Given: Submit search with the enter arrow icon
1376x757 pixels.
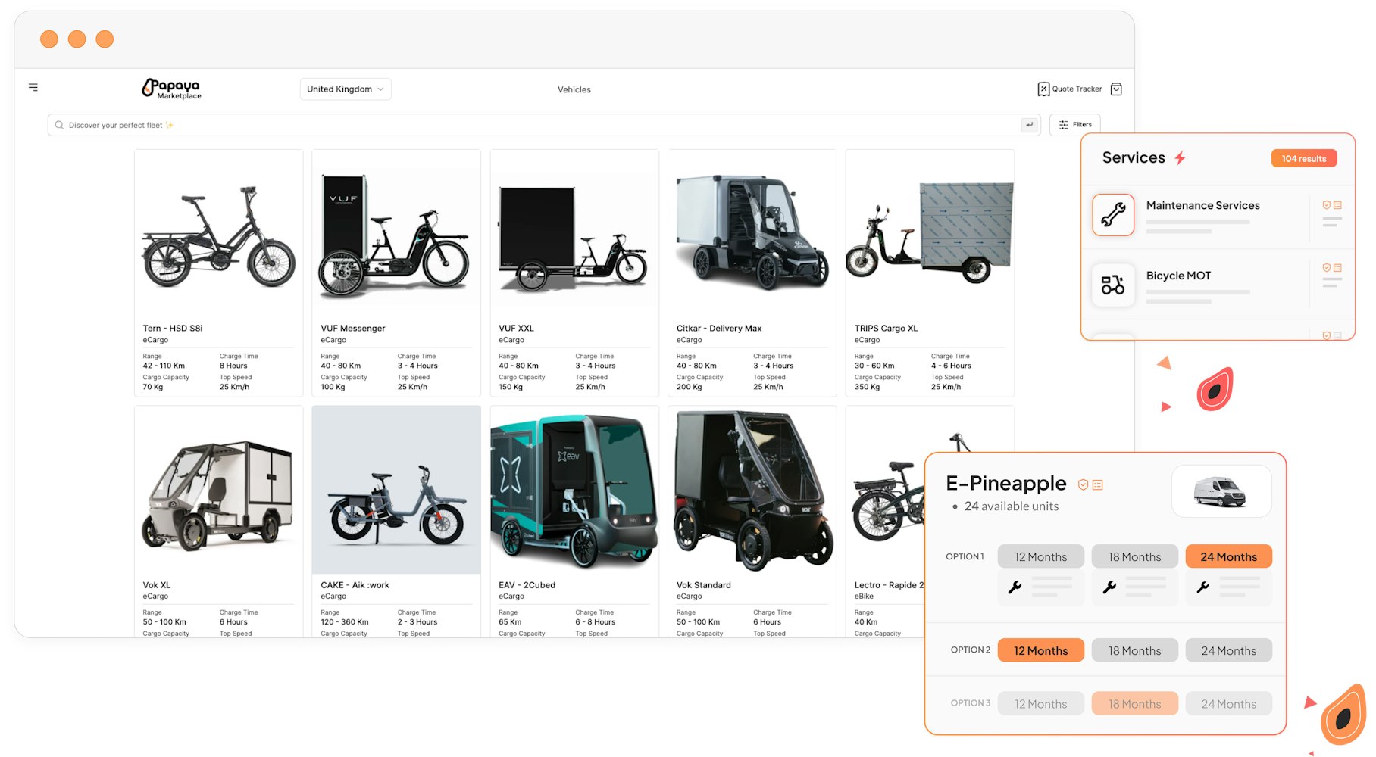Looking at the screenshot, I should click(1029, 125).
